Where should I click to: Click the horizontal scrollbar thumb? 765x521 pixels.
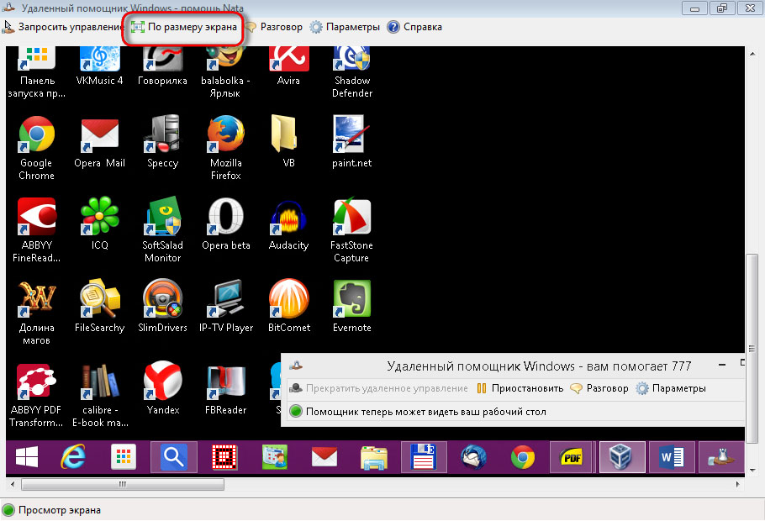point(123,484)
